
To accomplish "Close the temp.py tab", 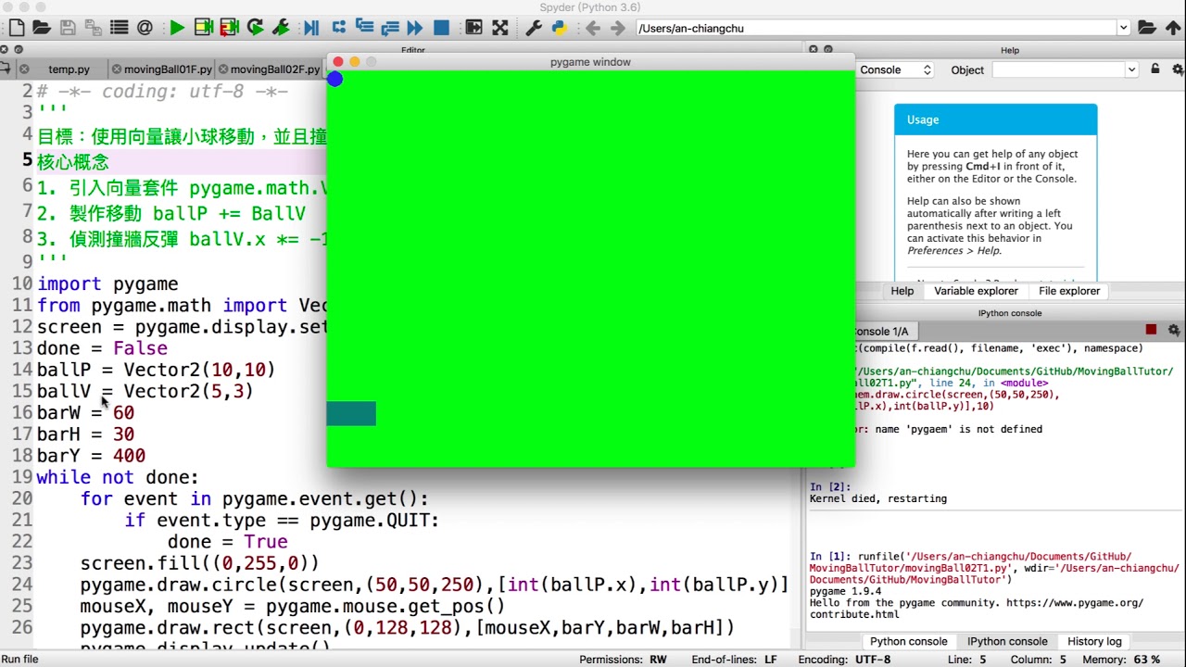I will point(24,69).
